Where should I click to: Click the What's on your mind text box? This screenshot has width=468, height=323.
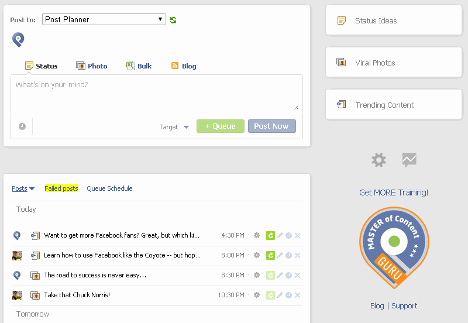point(157,94)
